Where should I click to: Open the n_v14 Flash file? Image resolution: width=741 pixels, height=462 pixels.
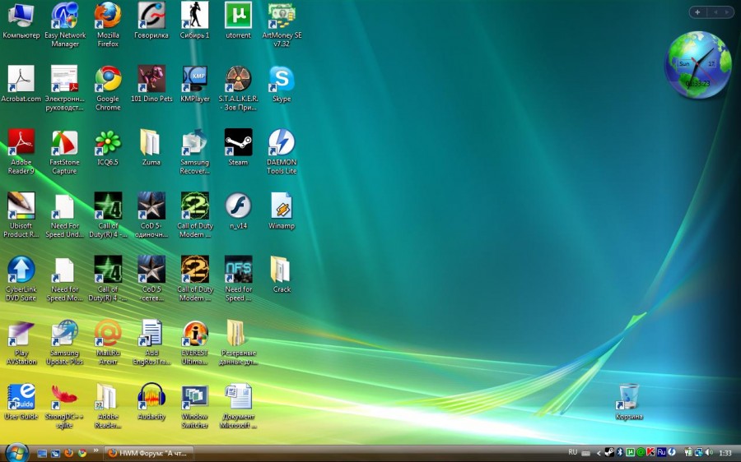click(x=238, y=211)
